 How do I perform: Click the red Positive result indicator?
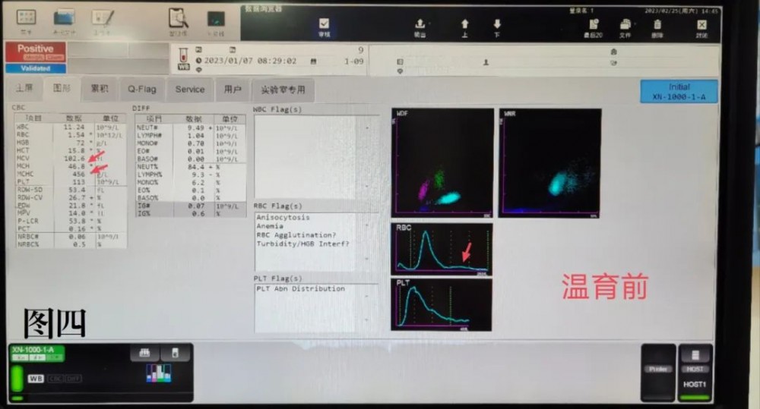[x=36, y=52]
